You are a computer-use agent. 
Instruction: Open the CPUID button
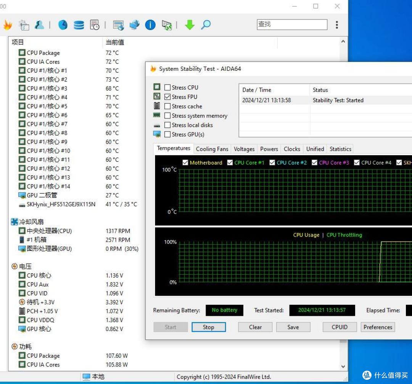(340, 327)
